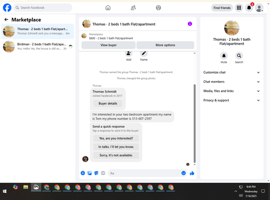Show hidden tray icons chevron
The image size is (270, 200).
click(235, 191)
